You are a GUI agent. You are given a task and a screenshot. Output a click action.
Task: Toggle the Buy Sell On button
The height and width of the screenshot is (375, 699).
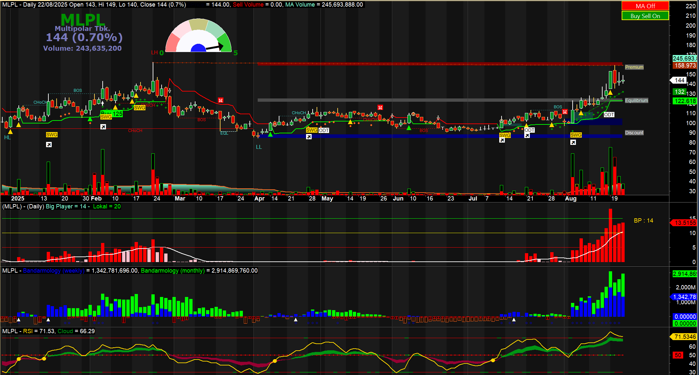coord(645,16)
